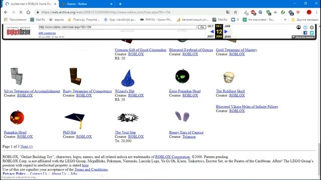Open PHP.SU bookmark

click(156, 19)
